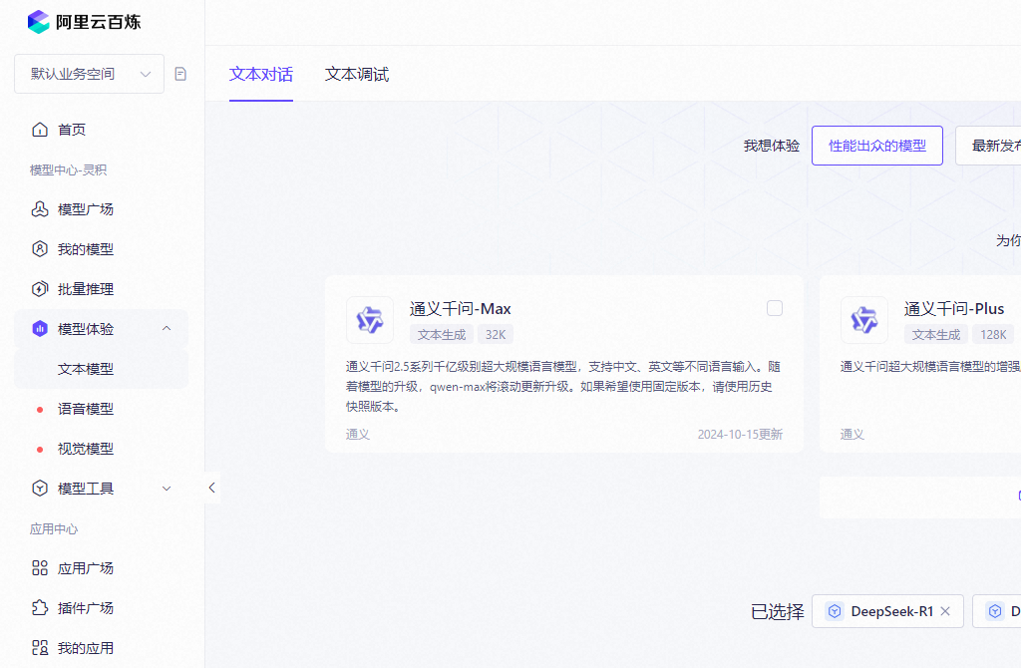Click the 应用中心 section label
This screenshot has height=668, width=1021.
pyautogui.click(x=54, y=529)
